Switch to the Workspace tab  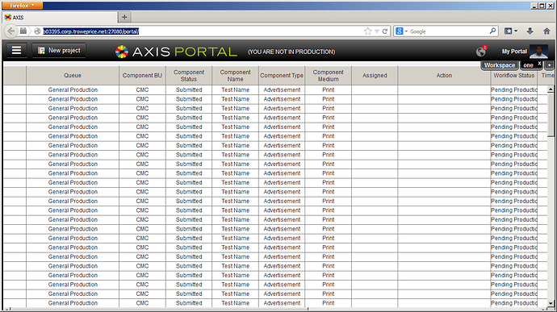pos(500,65)
